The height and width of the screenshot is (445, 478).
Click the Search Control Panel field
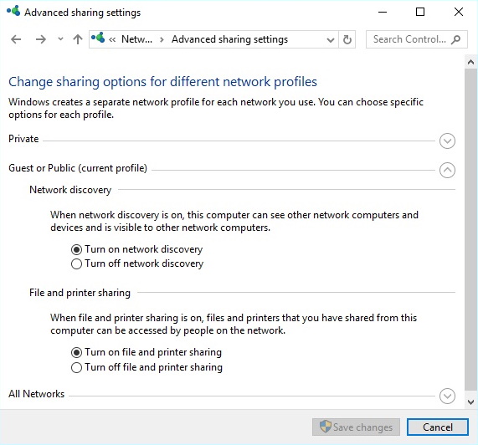pyautogui.click(x=416, y=39)
